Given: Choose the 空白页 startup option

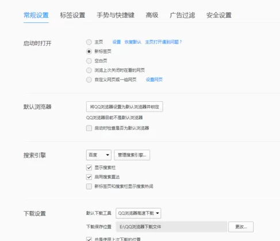Looking at the screenshot, I should (x=89, y=61).
